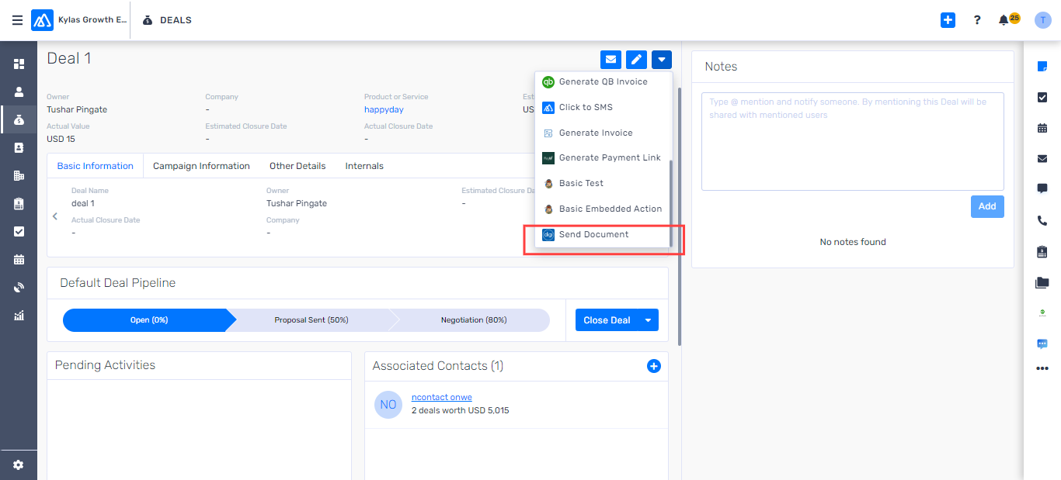Open the Calls panel on the right sidebar
Image resolution: width=1061 pixels, height=480 pixels.
point(1042,220)
